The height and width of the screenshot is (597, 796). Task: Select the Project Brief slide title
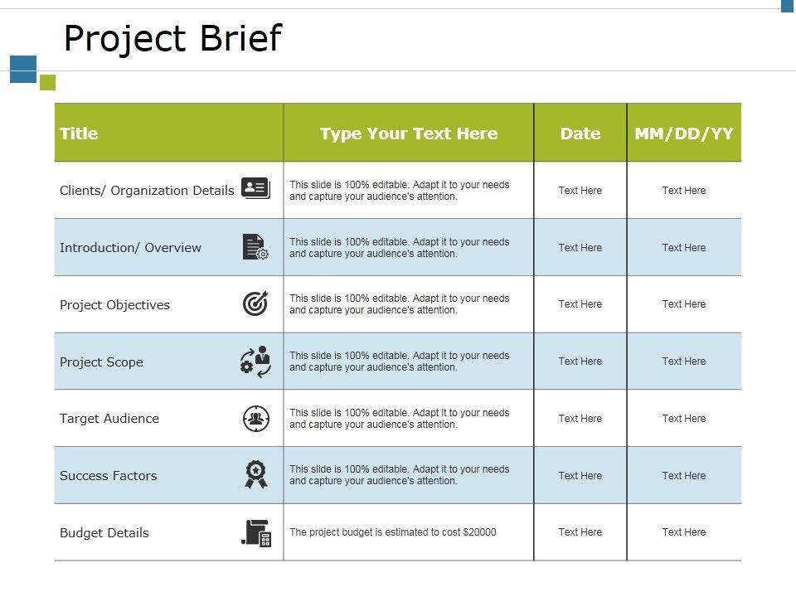[x=172, y=38]
